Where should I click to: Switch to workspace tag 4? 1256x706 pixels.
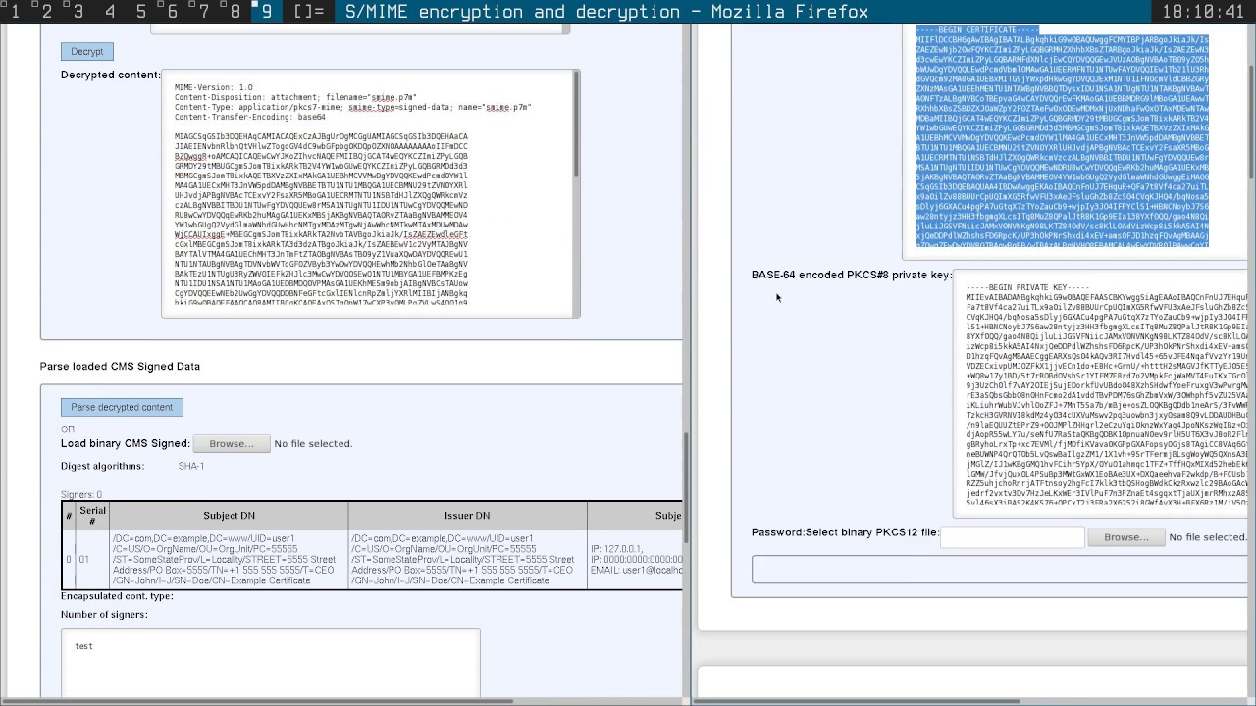pos(111,12)
